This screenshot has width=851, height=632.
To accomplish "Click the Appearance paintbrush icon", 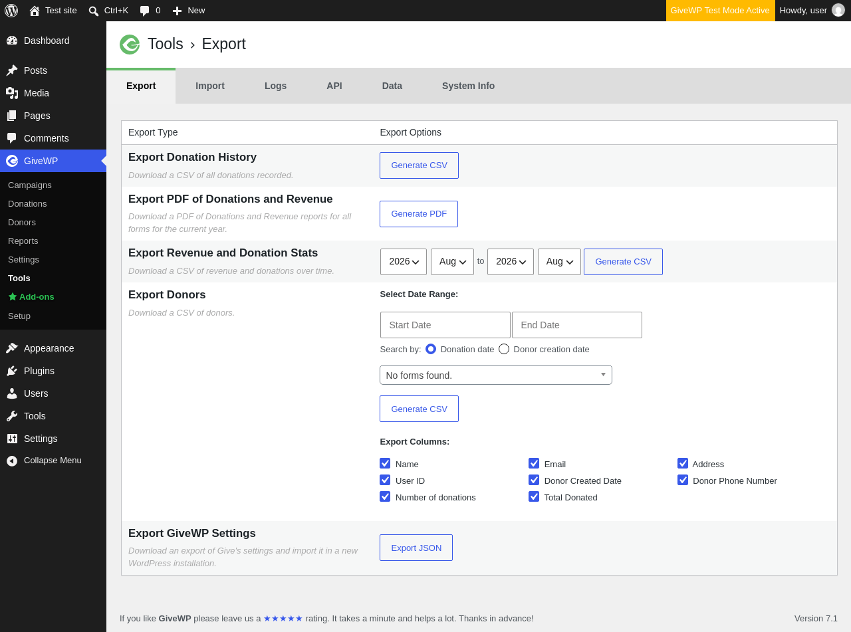I will pos(12,348).
